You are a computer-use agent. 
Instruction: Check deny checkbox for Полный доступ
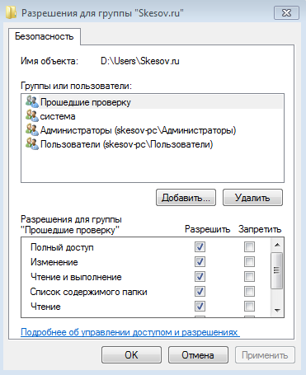pyautogui.click(x=249, y=246)
